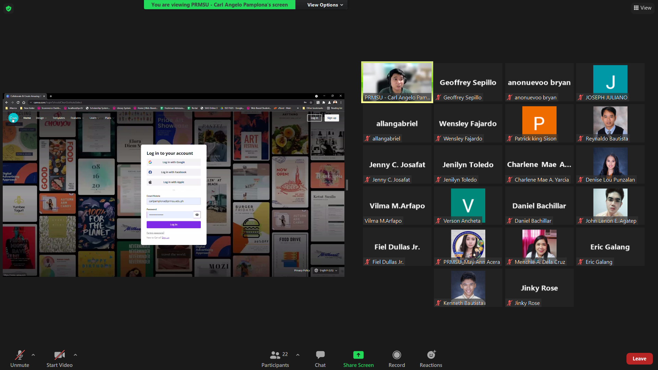Image resolution: width=658 pixels, height=370 pixels.
Task: Start recording with the Record icon
Action: tap(397, 355)
